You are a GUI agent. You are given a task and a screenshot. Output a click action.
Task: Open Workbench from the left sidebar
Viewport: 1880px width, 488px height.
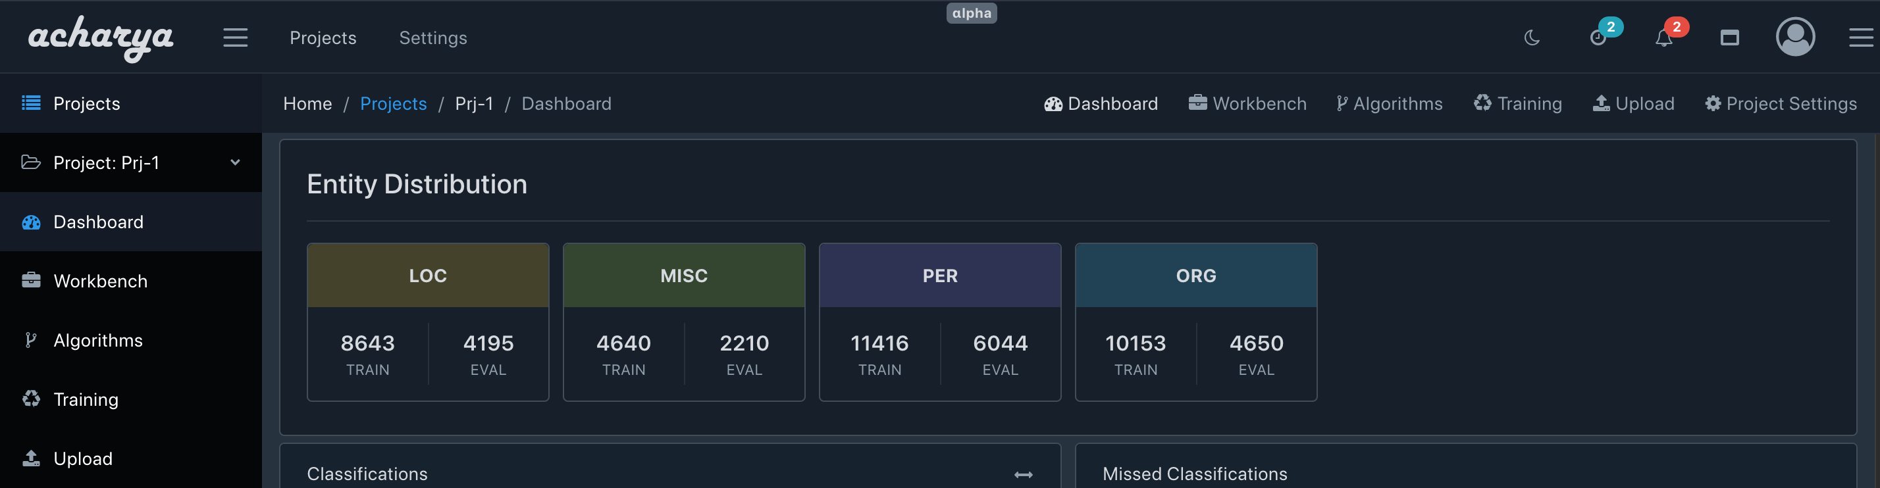click(x=100, y=281)
